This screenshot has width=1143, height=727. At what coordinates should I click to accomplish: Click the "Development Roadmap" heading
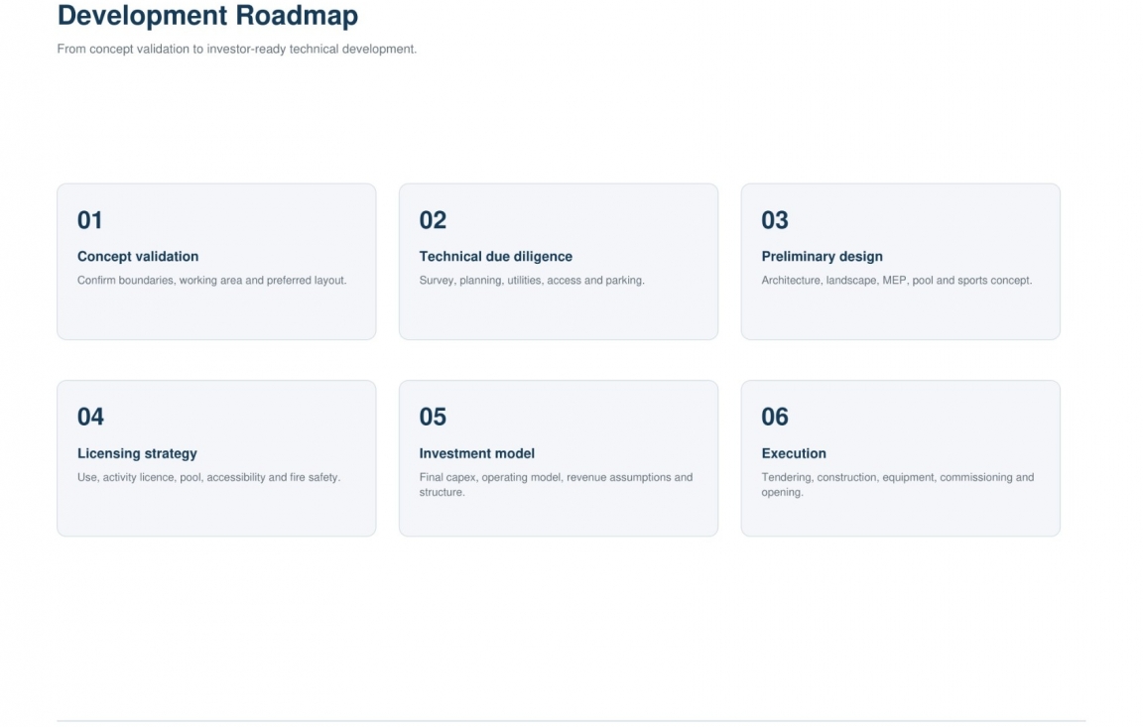pos(207,15)
